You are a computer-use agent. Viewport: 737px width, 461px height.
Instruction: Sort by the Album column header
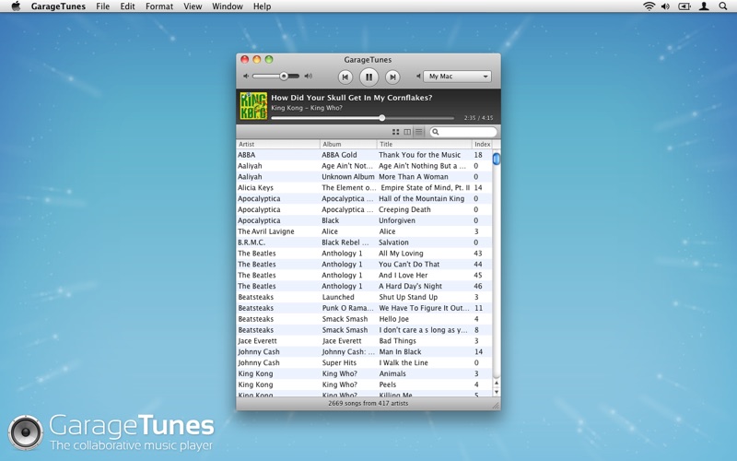click(348, 144)
